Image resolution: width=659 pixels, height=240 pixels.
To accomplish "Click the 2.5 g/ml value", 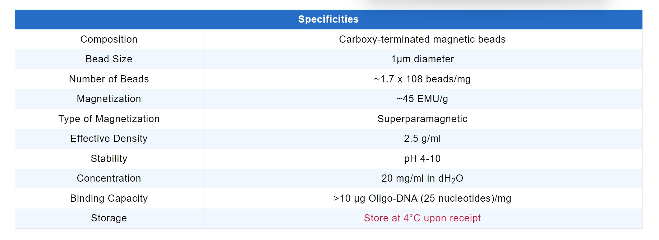I will [x=422, y=139].
